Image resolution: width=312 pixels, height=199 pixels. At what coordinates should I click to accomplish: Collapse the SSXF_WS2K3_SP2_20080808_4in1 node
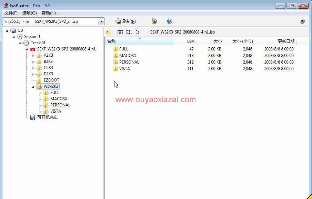coord(27,49)
